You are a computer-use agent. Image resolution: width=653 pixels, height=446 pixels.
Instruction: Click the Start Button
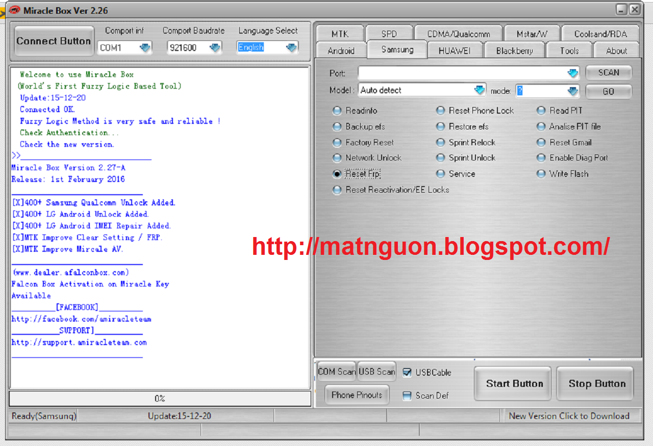click(x=514, y=384)
